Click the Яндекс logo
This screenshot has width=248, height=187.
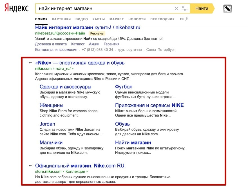17,8
